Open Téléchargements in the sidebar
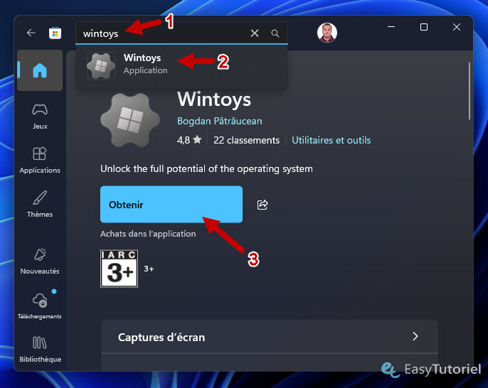The image size is (488, 388). pos(40,306)
